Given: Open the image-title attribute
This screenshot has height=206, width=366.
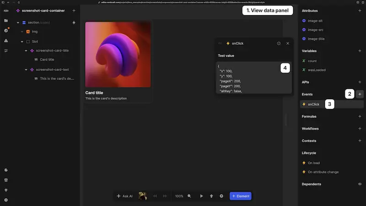Looking at the screenshot, I should (316, 39).
